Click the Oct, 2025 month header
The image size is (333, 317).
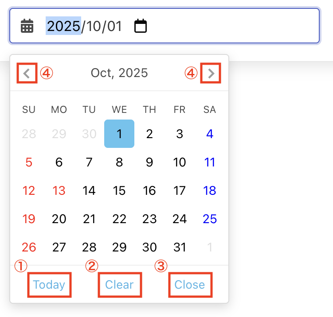(119, 73)
